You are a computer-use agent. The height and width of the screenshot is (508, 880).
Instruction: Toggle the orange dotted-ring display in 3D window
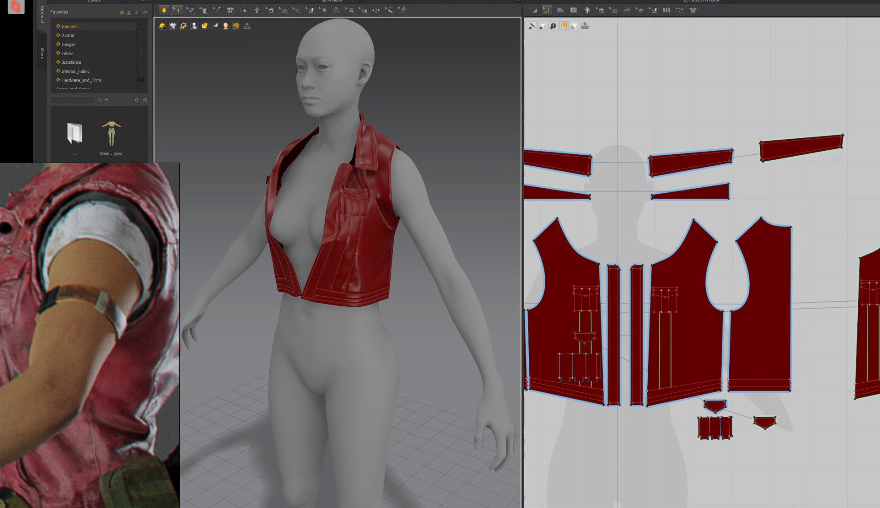tap(184, 26)
